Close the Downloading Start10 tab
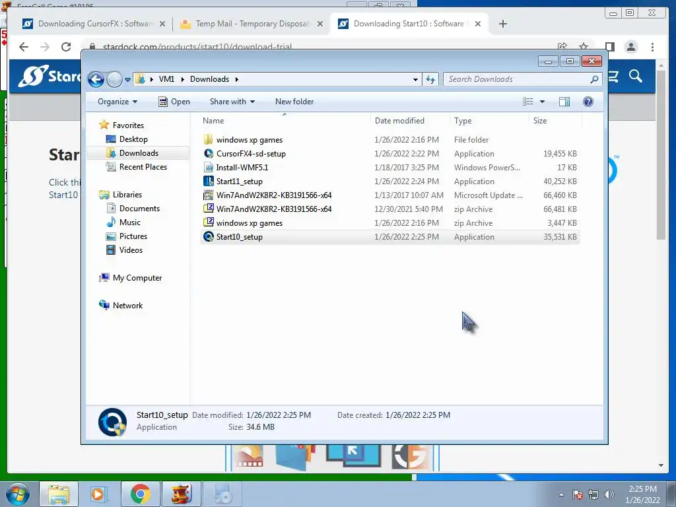Screen dimensions: 676x507 (x=478, y=24)
